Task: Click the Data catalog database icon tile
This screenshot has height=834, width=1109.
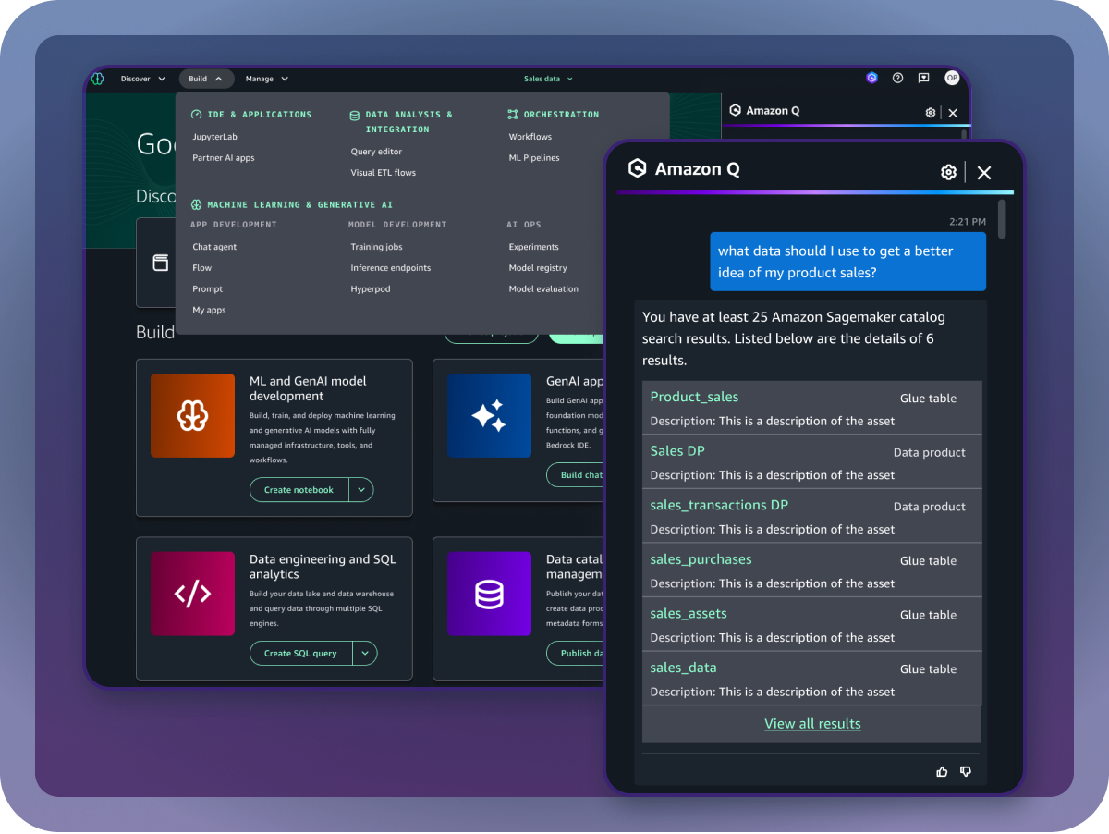Action: pos(489,593)
